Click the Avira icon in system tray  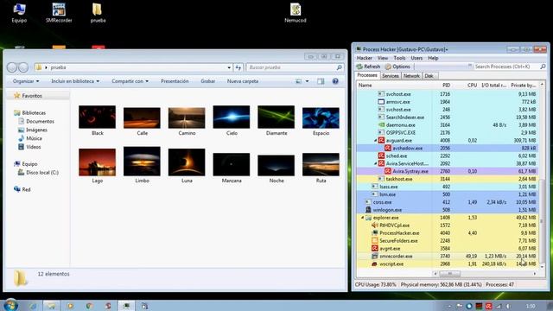tap(488, 306)
